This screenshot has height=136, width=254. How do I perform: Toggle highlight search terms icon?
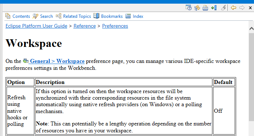tap(224, 8)
